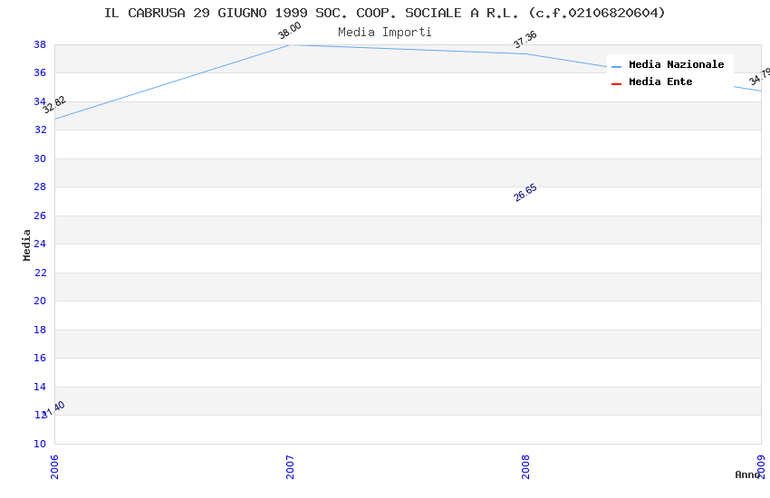This screenshot has height=498, width=770.
Task: Click the Media Importi subtitle
Action: click(384, 33)
